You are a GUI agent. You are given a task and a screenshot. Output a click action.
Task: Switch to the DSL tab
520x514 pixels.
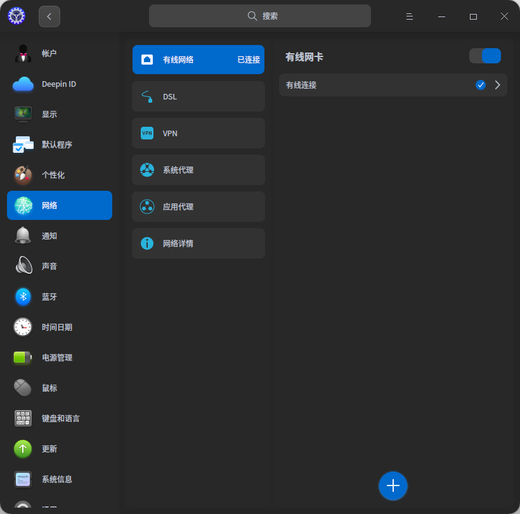198,96
